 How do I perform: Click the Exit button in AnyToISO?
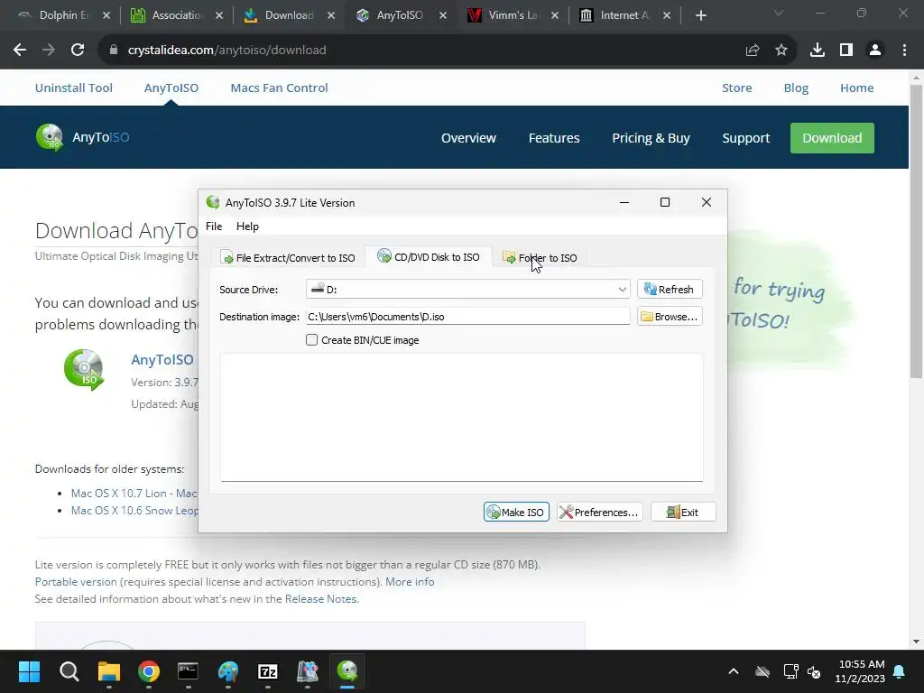[x=683, y=513]
